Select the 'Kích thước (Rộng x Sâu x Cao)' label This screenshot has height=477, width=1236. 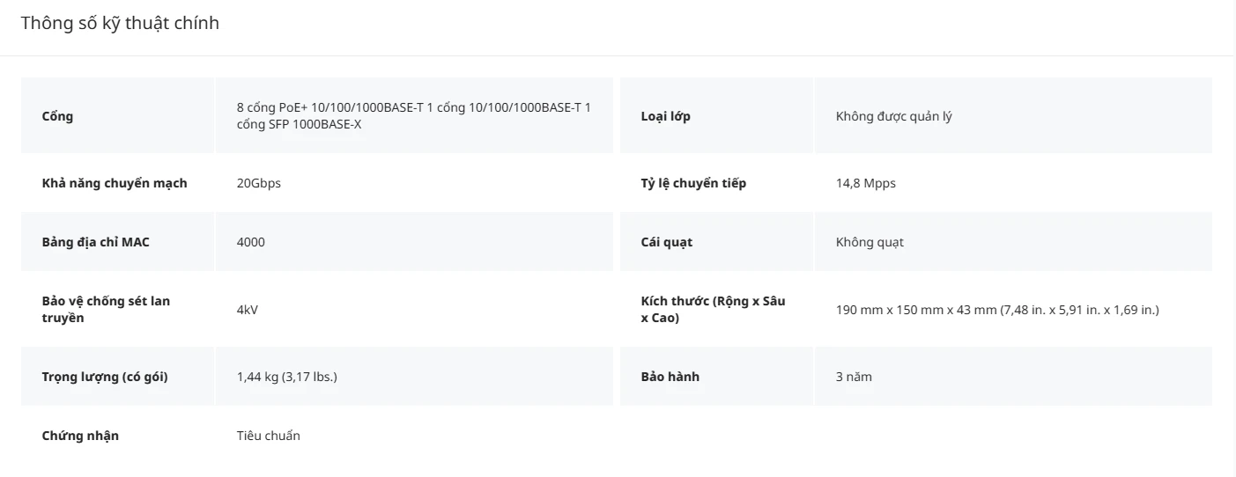coord(714,309)
